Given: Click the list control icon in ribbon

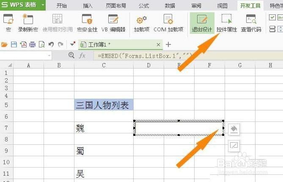Looking at the screenshot, I should point(272,29).
